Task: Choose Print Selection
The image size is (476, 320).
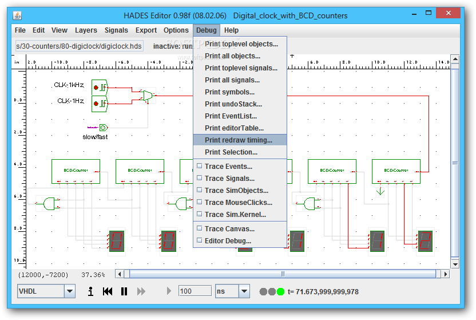Action: (x=240, y=152)
